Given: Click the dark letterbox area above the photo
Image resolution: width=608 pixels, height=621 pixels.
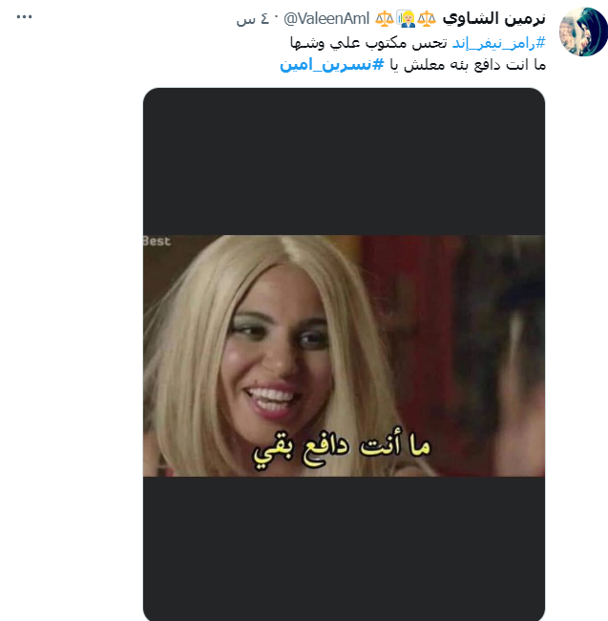Looking at the screenshot, I should click(x=344, y=161).
